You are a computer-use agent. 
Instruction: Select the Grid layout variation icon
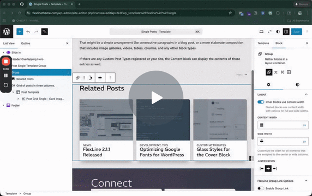click(289, 72)
